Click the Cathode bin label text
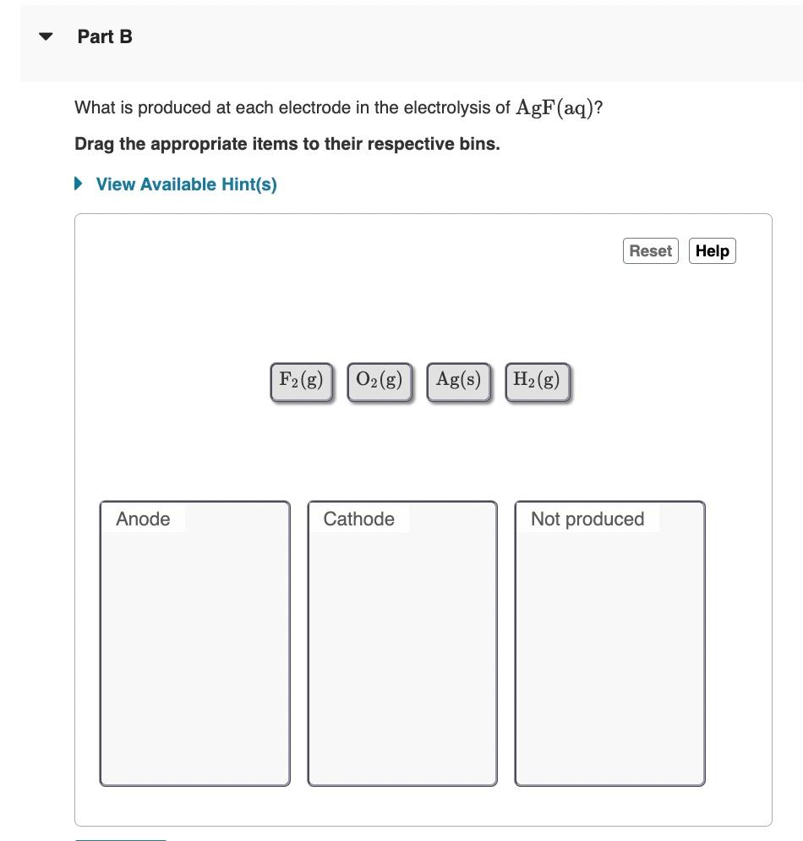803x841 pixels. 358,519
